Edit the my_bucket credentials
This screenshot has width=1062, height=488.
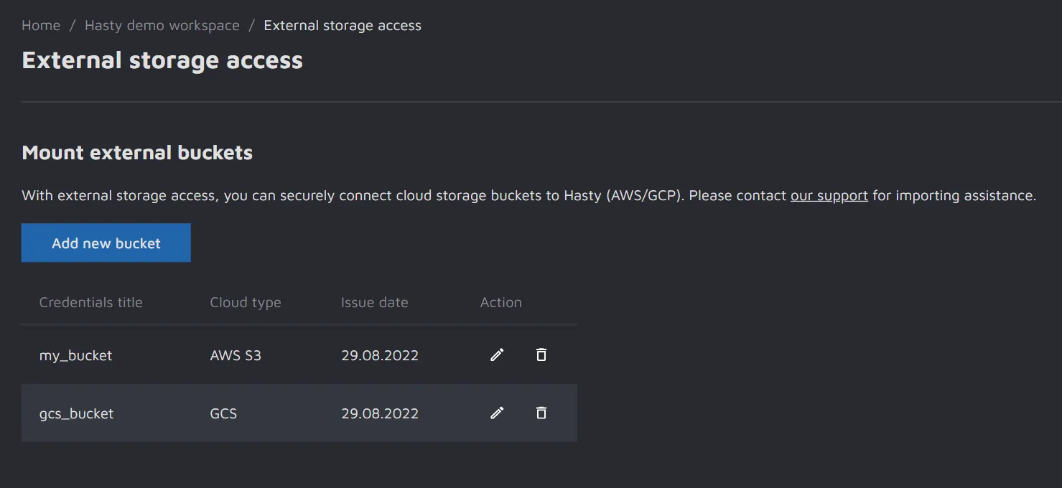497,355
